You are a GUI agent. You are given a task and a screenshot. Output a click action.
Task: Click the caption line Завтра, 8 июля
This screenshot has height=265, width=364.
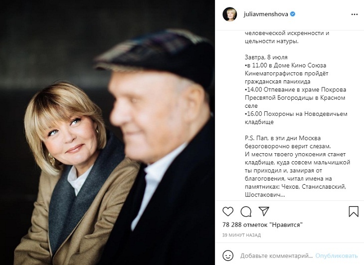pyautogui.click(x=266, y=57)
